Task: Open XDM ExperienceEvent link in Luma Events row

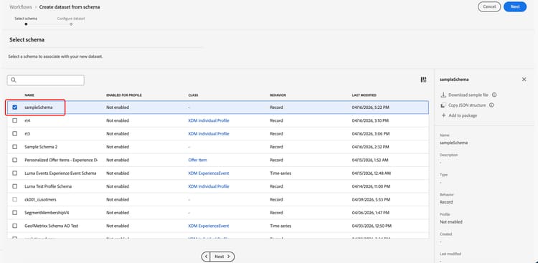Action: 209,173
